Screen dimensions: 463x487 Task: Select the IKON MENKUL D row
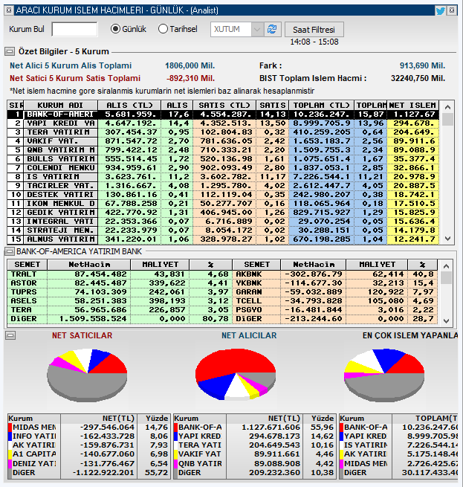click(223, 204)
